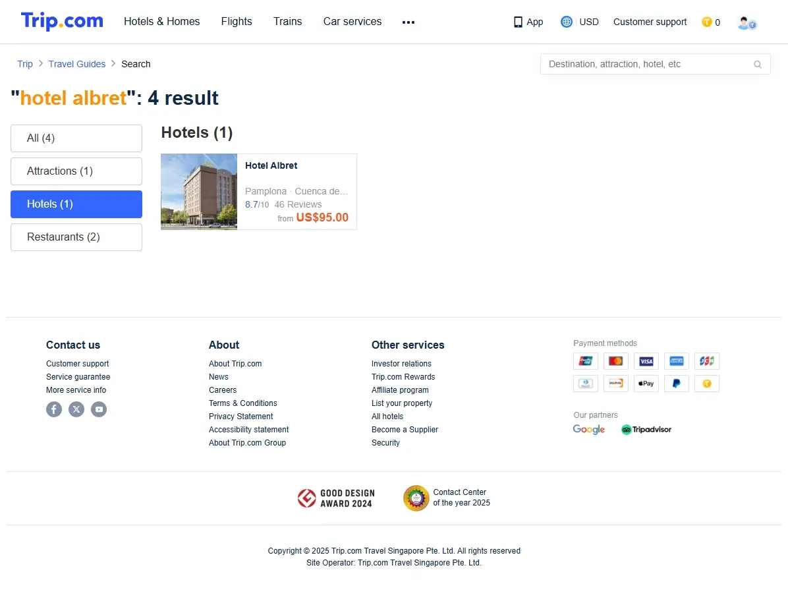Click the Discover payment icon
Image resolution: width=788 pixels, height=607 pixels.
click(615, 384)
